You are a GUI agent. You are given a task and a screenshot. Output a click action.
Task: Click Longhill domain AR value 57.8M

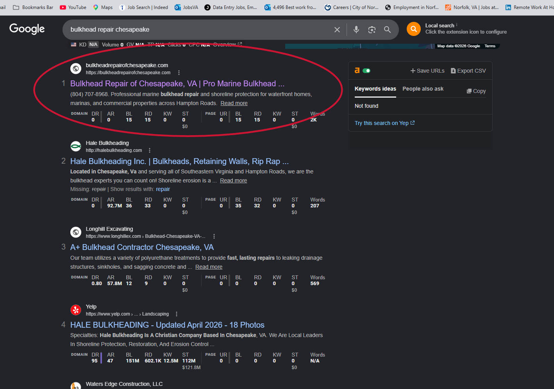[x=114, y=284]
